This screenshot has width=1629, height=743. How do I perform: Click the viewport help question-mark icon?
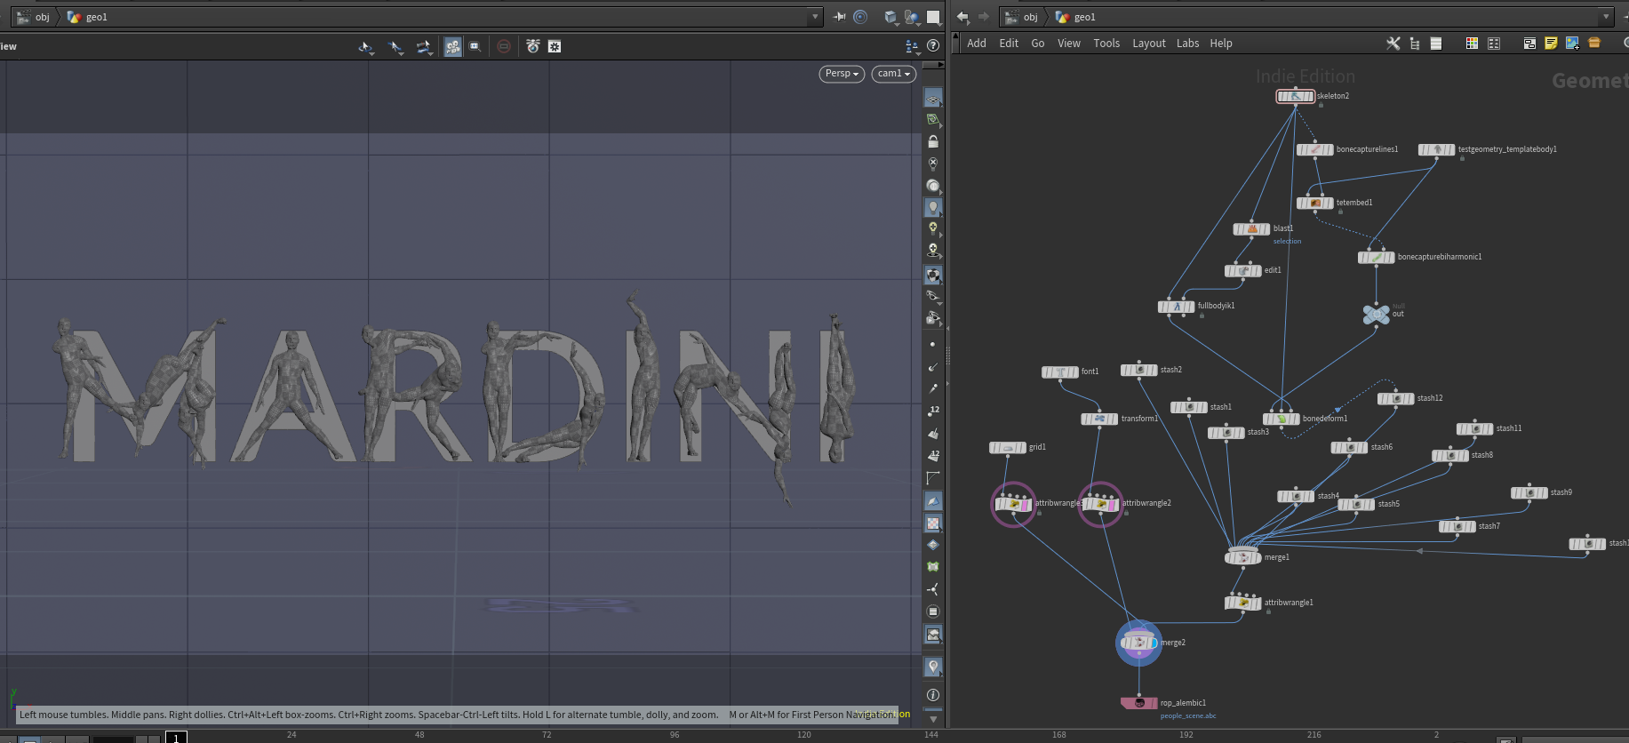[x=933, y=45]
